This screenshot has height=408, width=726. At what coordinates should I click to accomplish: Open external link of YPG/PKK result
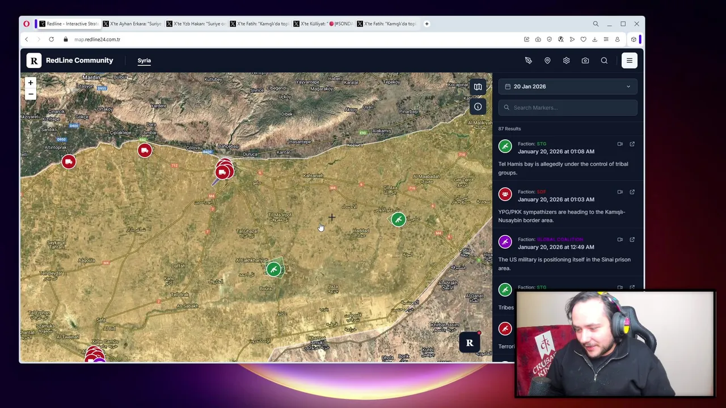click(632, 192)
